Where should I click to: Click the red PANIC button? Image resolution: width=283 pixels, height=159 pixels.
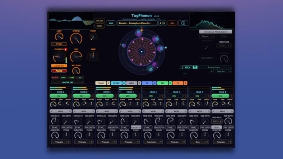pos(59,71)
